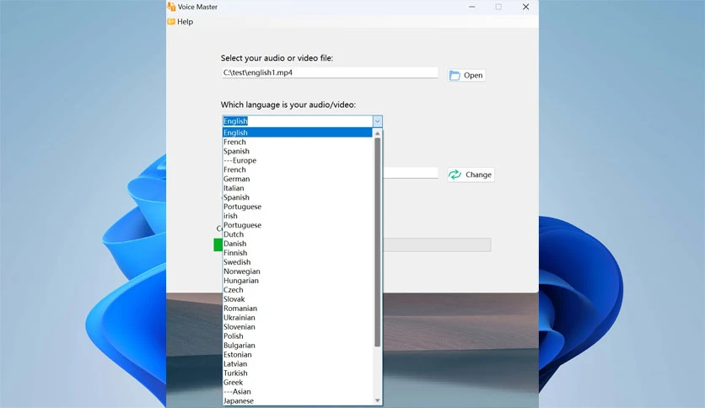The width and height of the screenshot is (705, 408).
Task: Choose German from the language list
Action: [x=298, y=179]
